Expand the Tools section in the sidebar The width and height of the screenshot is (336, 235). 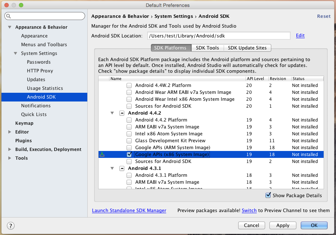tap(10, 158)
